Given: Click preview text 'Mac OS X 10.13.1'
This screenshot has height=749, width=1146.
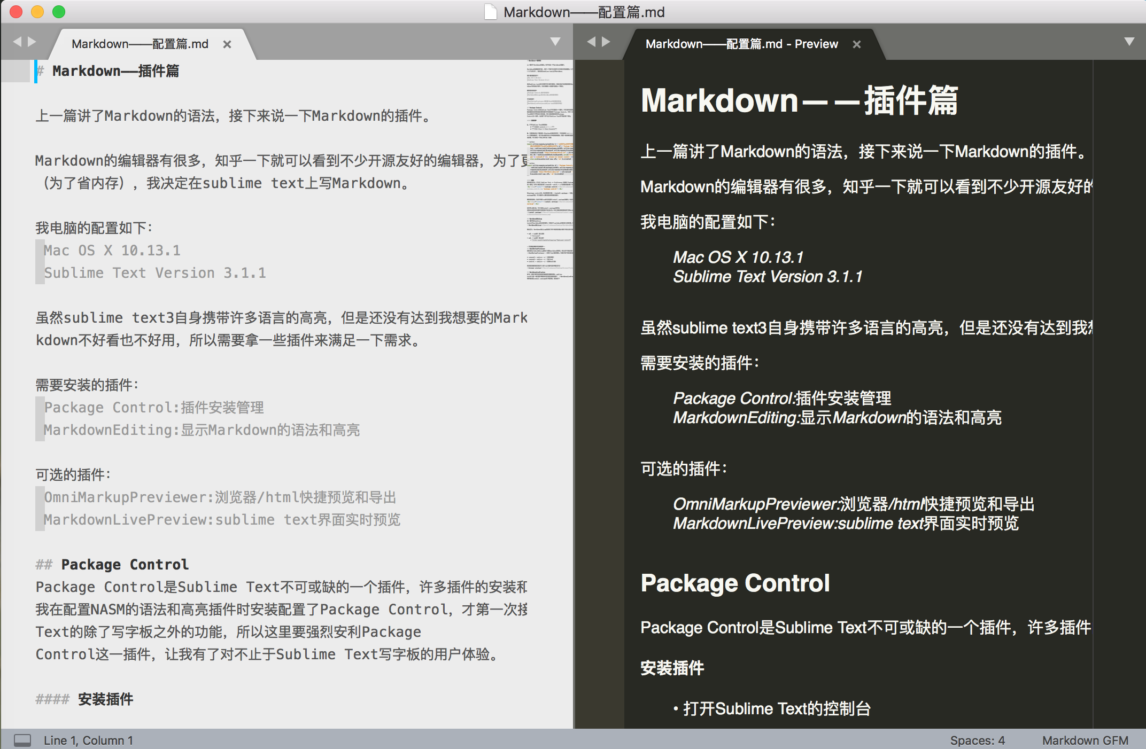Looking at the screenshot, I should point(738,257).
